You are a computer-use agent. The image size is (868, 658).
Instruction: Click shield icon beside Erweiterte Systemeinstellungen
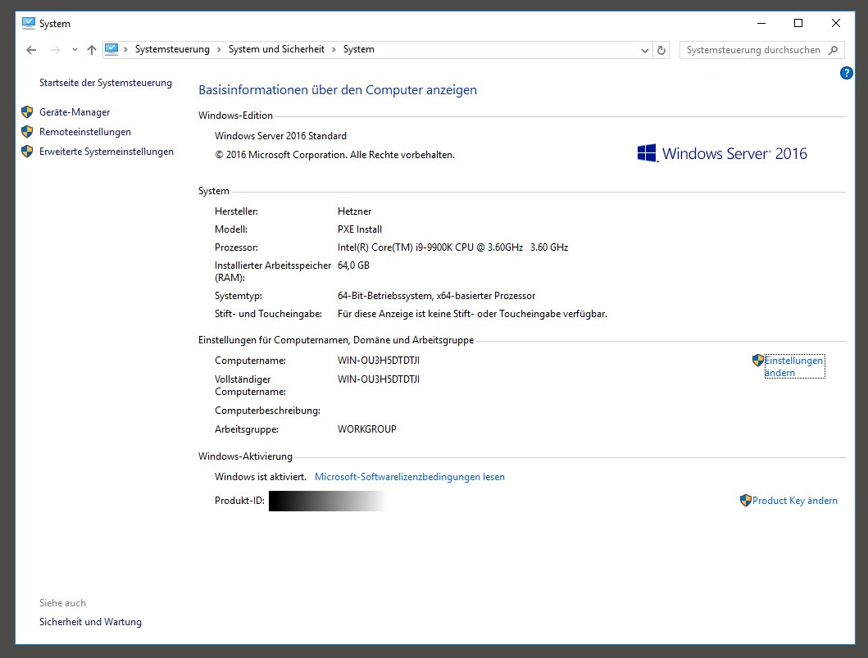point(27,152)
